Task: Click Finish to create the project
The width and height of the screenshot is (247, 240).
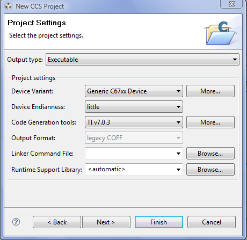Action: tap(159, 222)
